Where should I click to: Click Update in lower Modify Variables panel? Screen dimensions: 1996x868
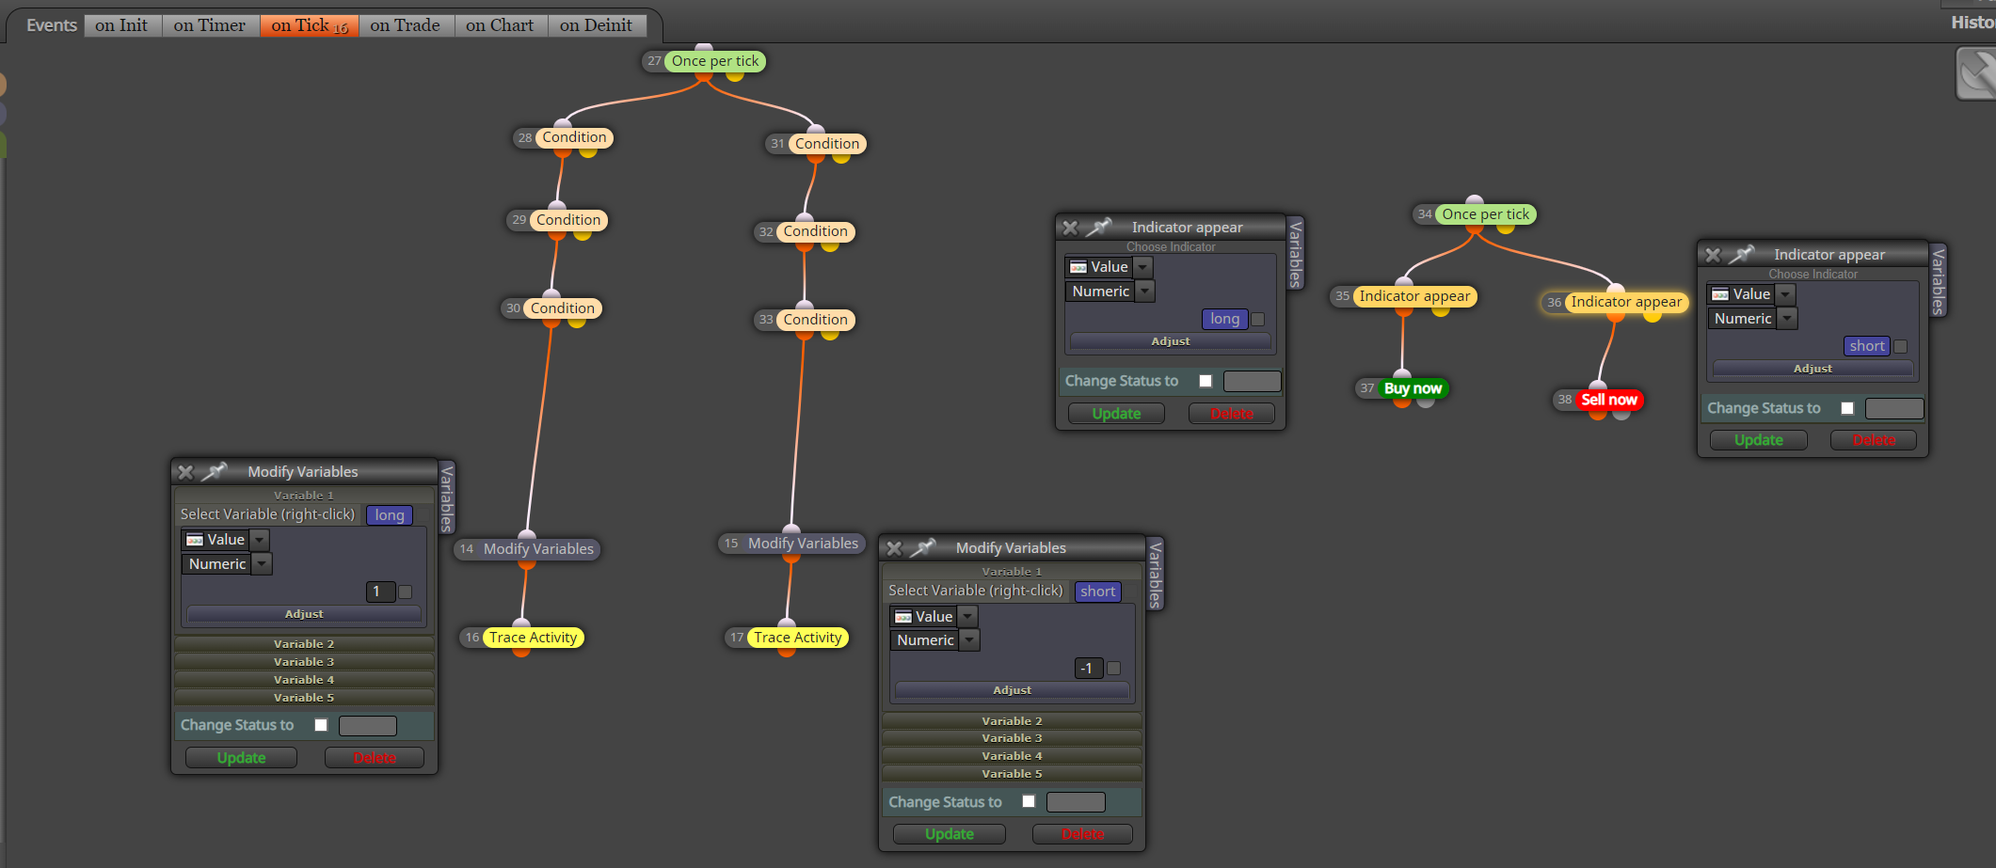950,834
